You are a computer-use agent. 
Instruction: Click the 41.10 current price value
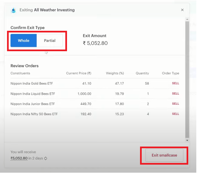pos(87,83)
